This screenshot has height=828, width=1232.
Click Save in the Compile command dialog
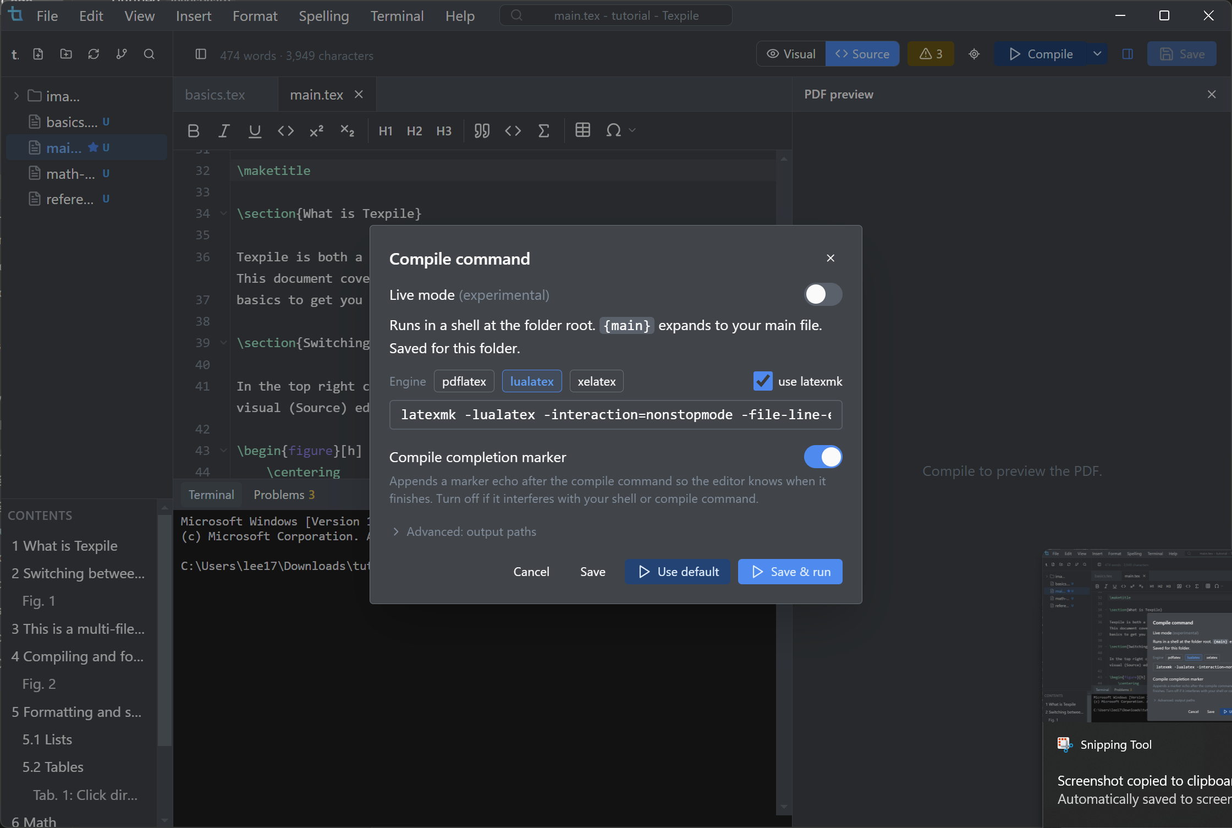(x=593, y=572)
